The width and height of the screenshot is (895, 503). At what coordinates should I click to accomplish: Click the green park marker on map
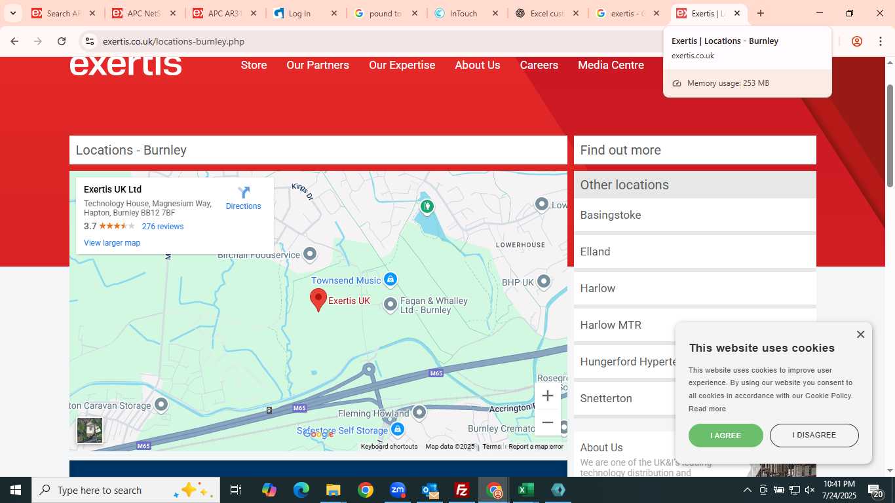click(x=427, y=207)
